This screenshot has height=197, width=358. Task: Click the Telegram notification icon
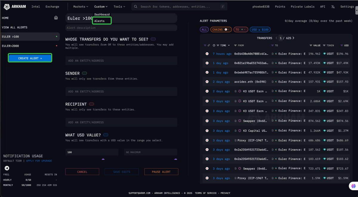pyautogui.click(x=7, y=168)
